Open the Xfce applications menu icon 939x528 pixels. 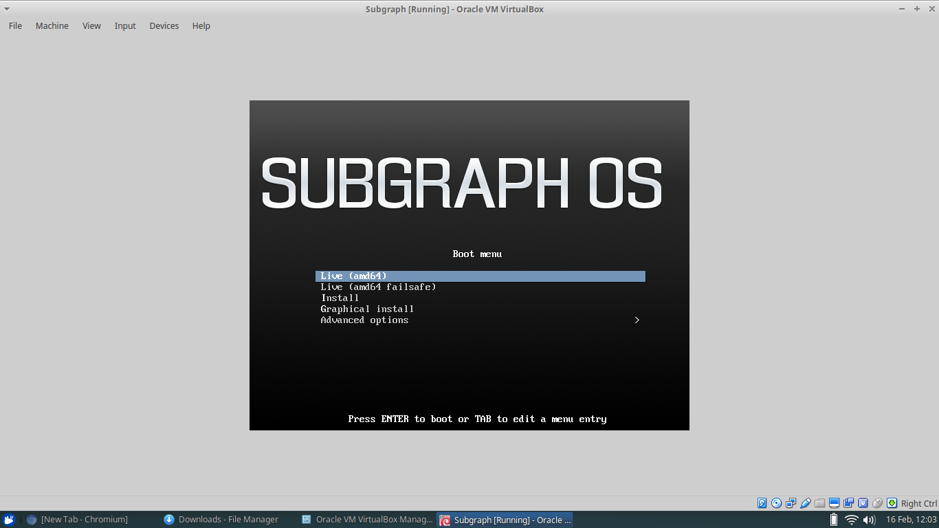click(9, 520)
